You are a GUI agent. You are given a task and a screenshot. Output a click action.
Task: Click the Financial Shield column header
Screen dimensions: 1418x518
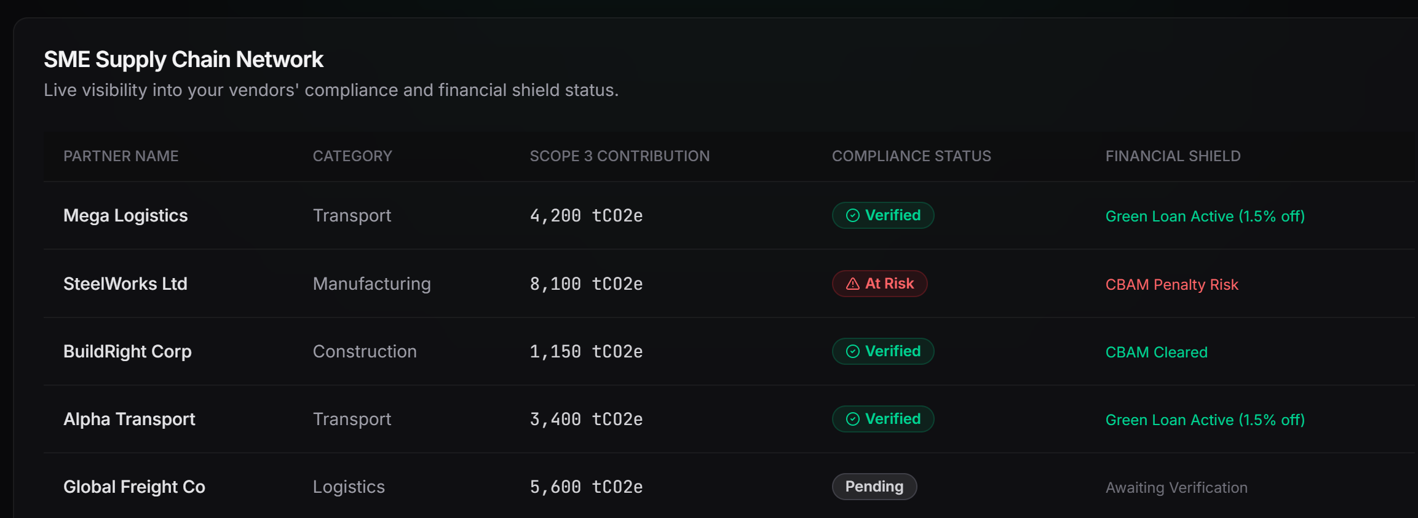pos(1173,156)
